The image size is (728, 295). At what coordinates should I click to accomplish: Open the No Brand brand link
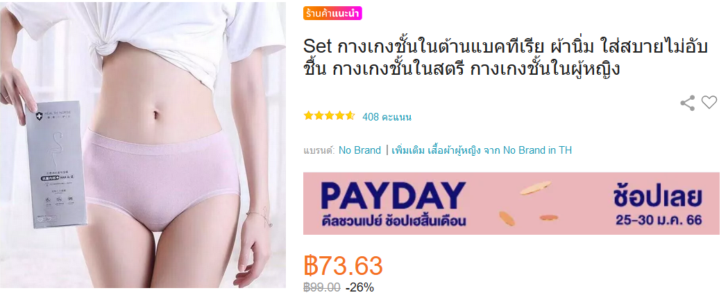359,150
